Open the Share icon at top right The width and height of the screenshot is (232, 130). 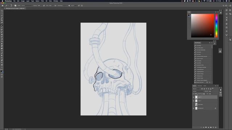[x=230, y=6]
